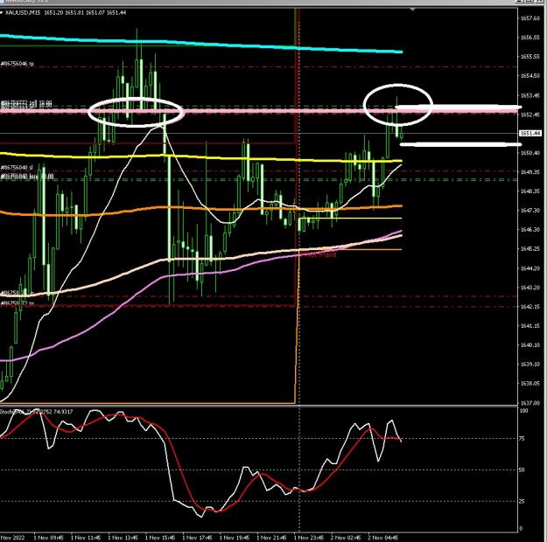Click the chart shift triangle marker at top
This screenshot has width=547, height=542.
point(413,10)
